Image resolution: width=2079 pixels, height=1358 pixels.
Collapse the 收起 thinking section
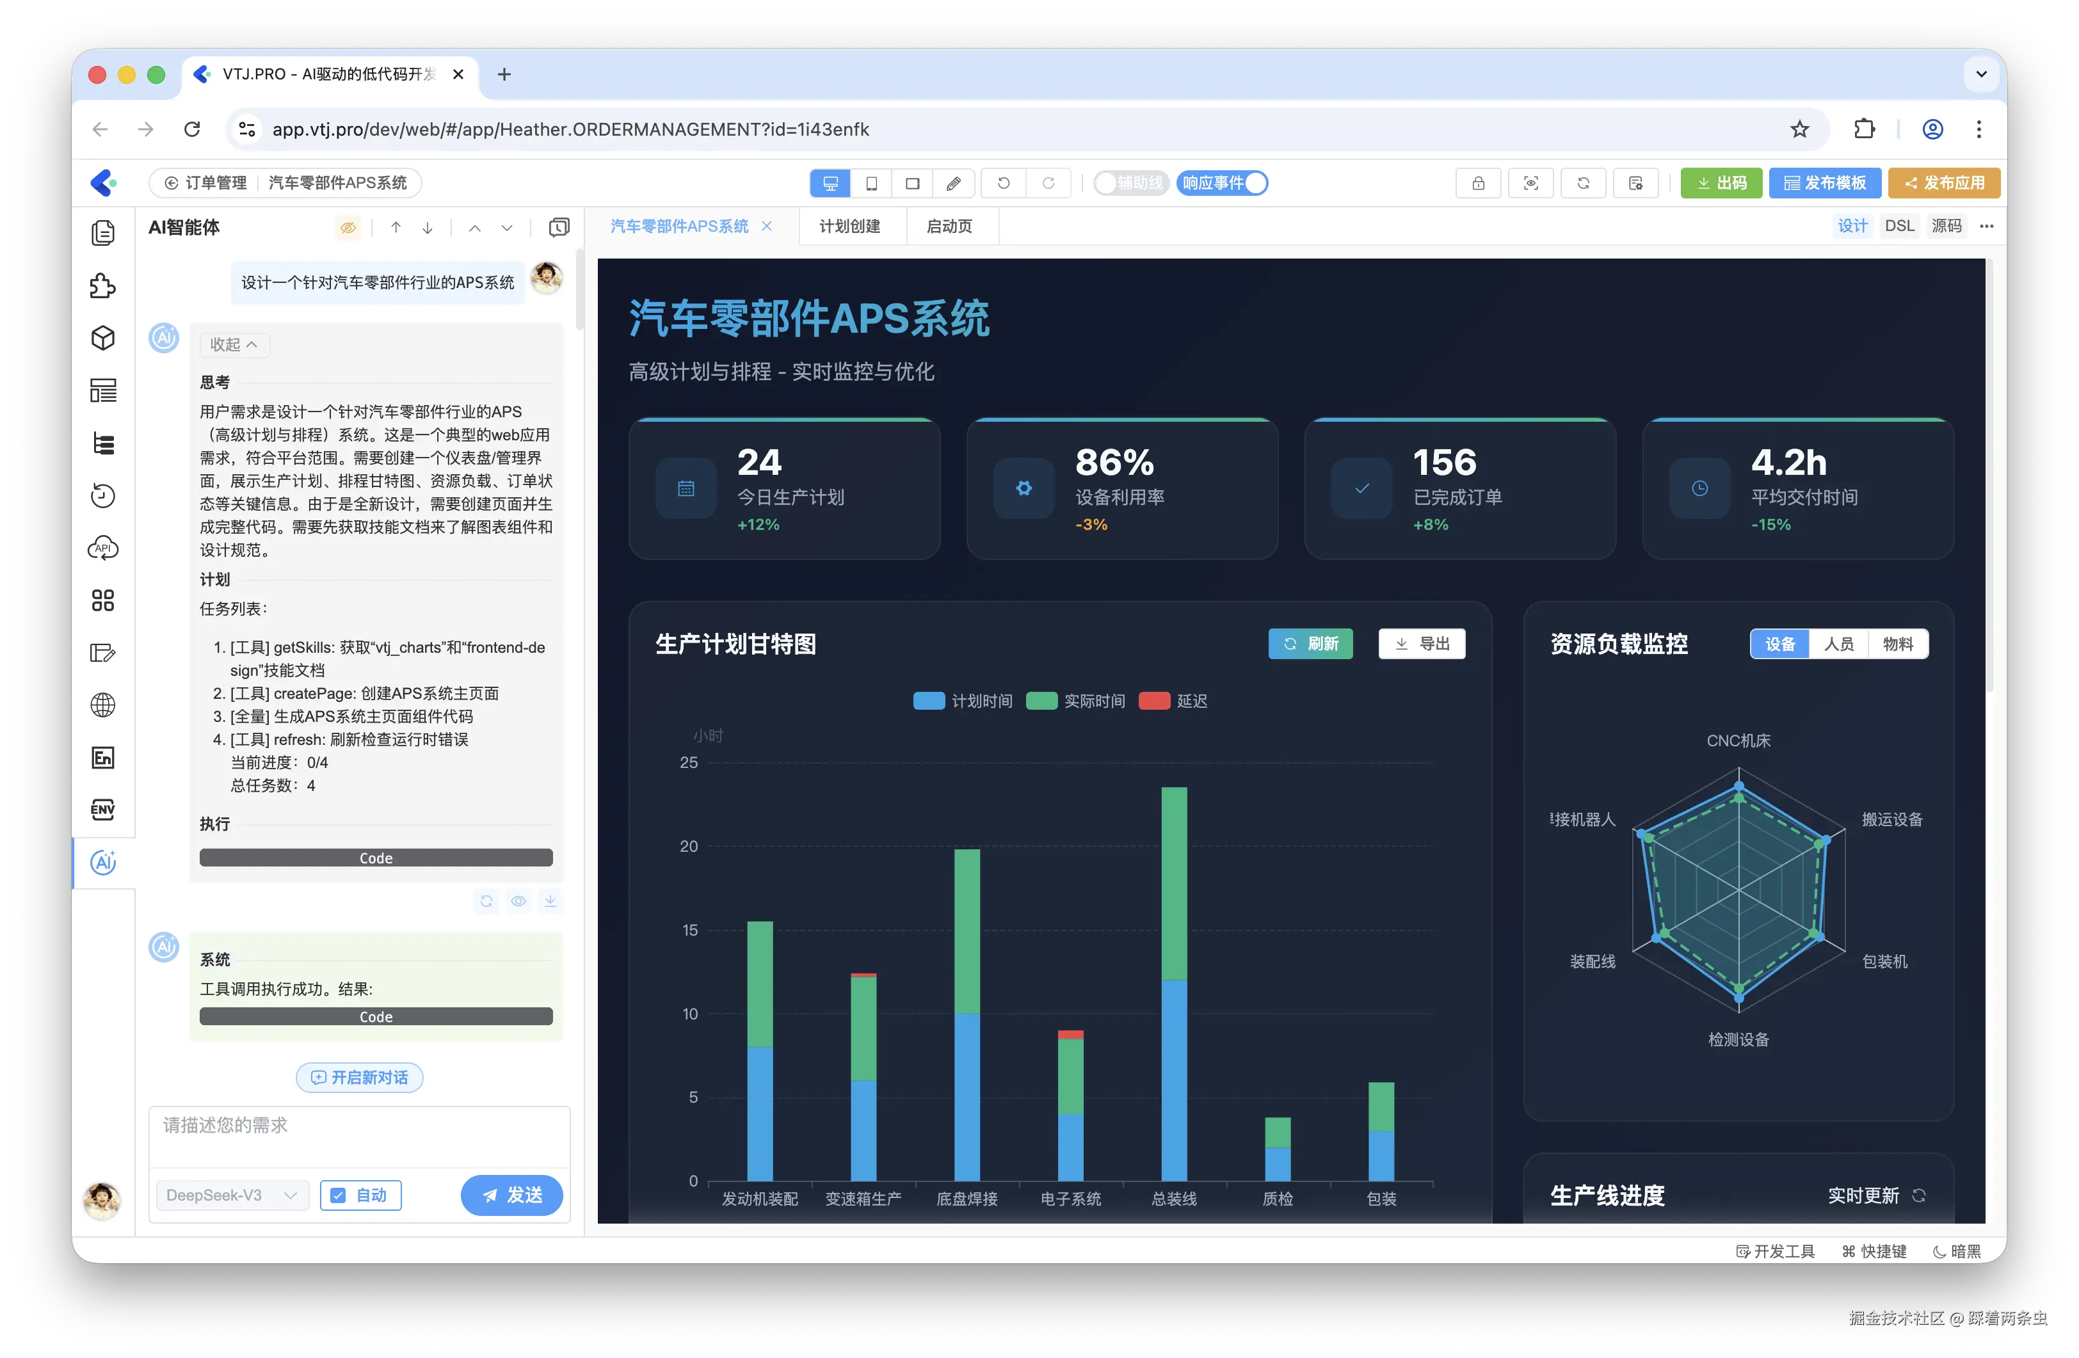233,345
